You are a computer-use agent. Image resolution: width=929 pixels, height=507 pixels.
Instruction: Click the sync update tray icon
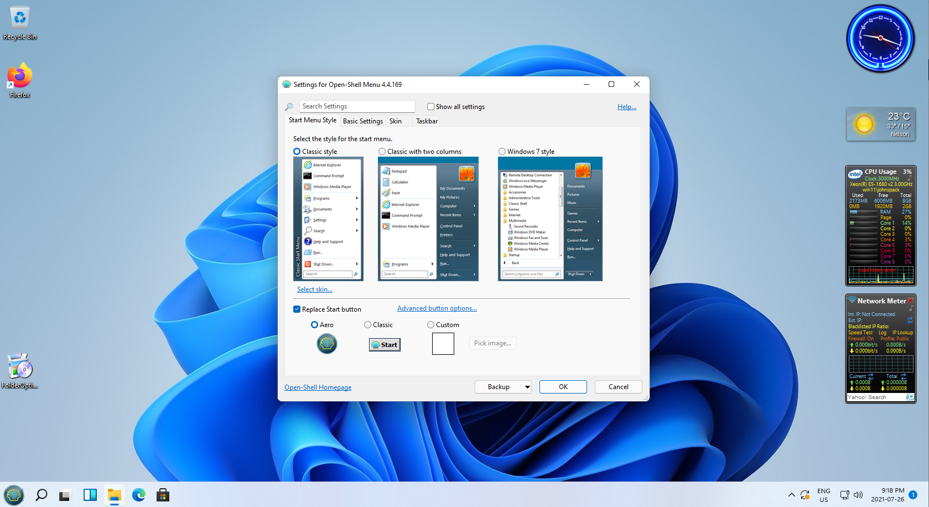point(805,495)
